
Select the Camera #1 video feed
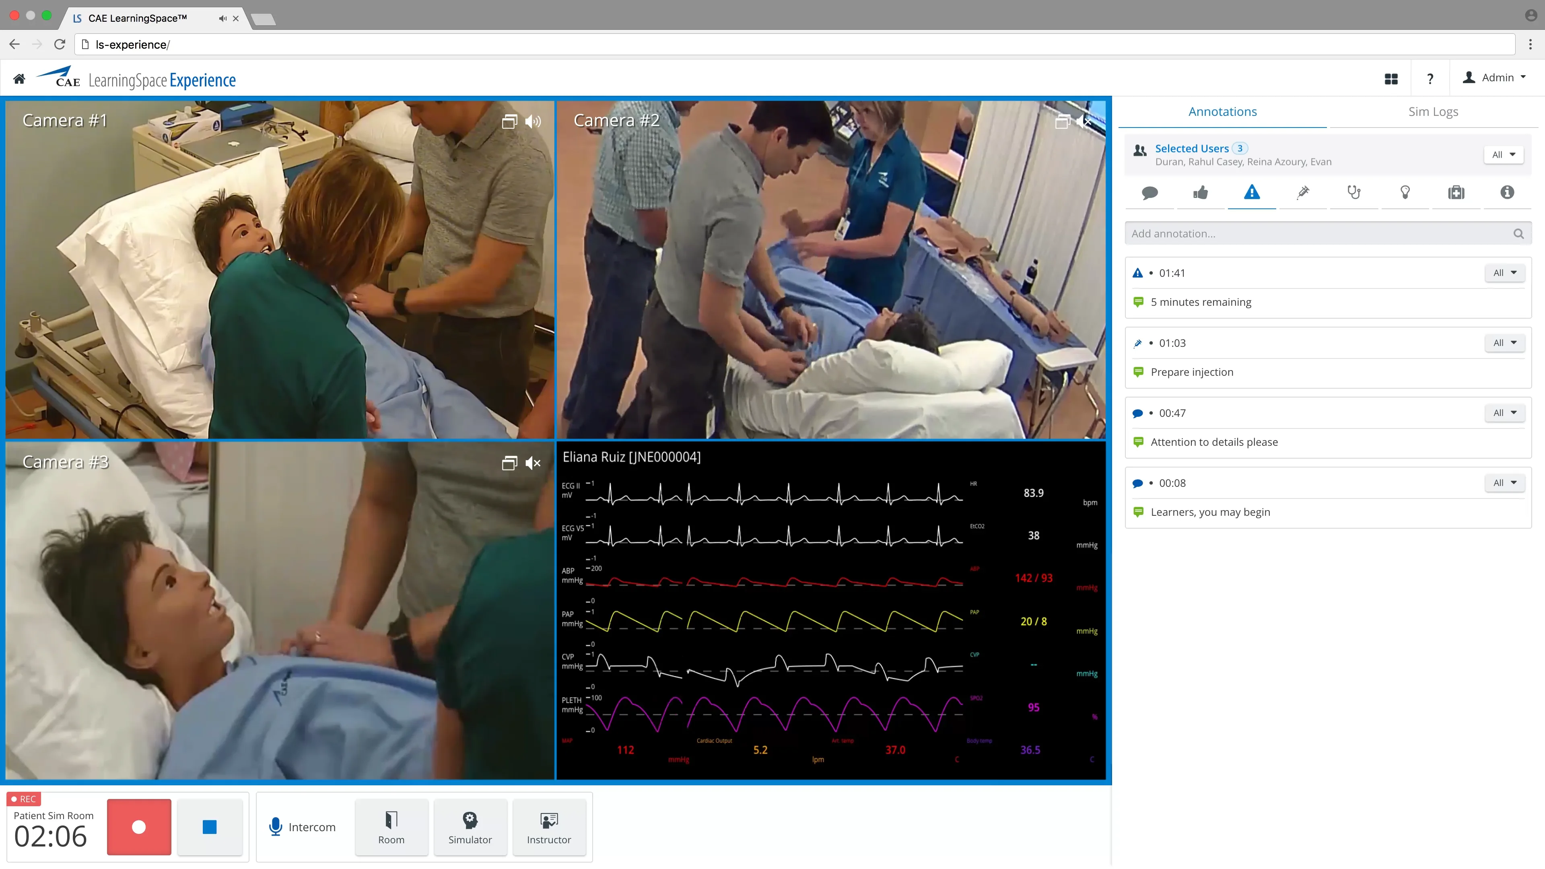pos(280,270)
